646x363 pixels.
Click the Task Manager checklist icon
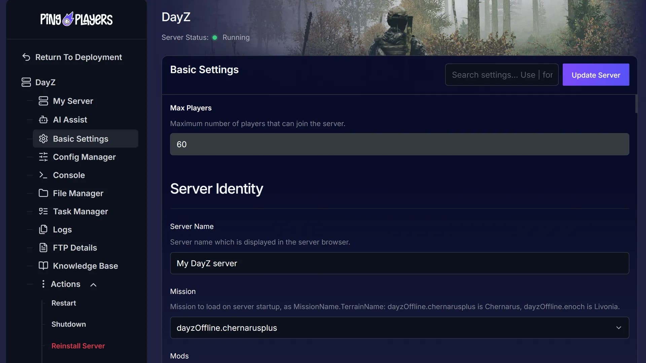click(43, 211)
